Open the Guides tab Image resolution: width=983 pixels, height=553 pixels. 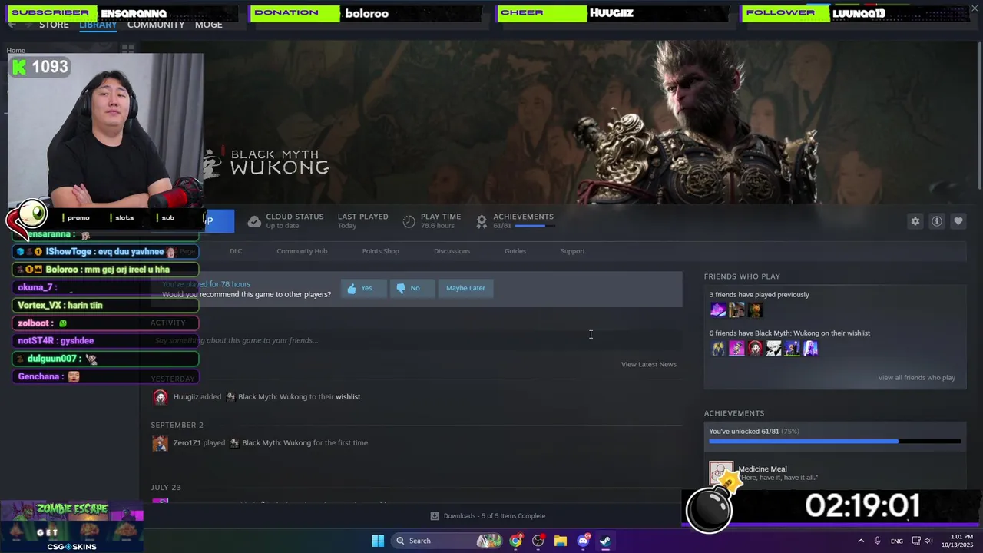tap(515, 251)
